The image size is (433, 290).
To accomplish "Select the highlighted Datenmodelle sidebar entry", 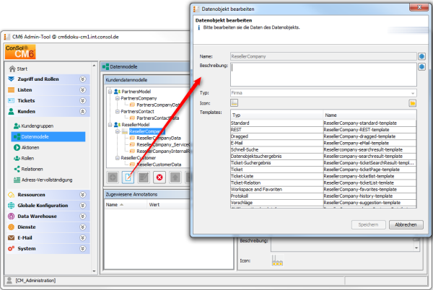I will coord(48,136).
